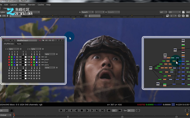This screenshot has height=118, width=190.
Task: Stop playback
Action: pos(82,110)
